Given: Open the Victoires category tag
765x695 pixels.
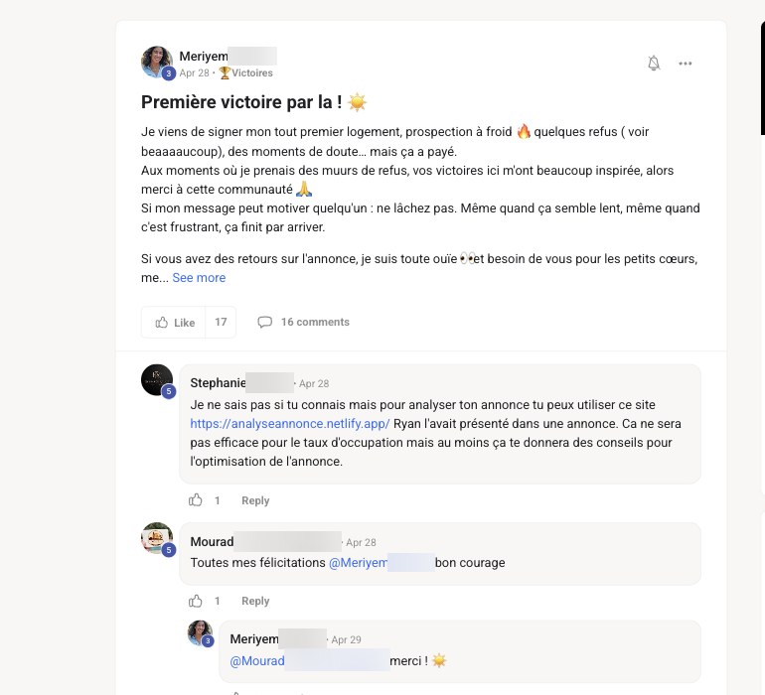Looking at the screenshot, I should [x=246, y=73].
